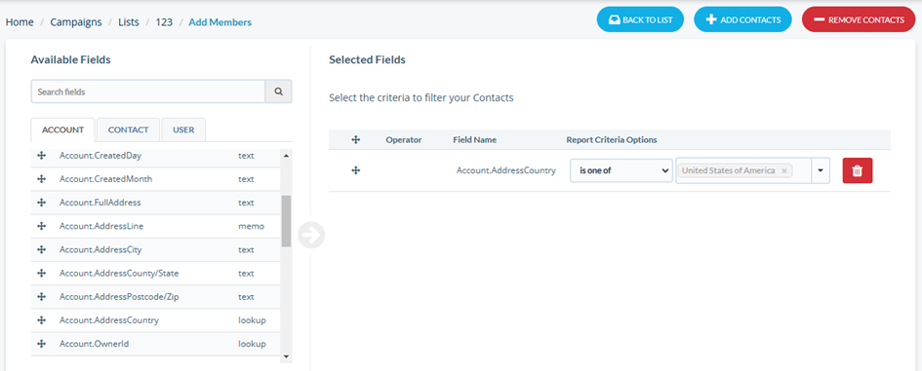Switch to the CONTACT tab

pos(128,130)
